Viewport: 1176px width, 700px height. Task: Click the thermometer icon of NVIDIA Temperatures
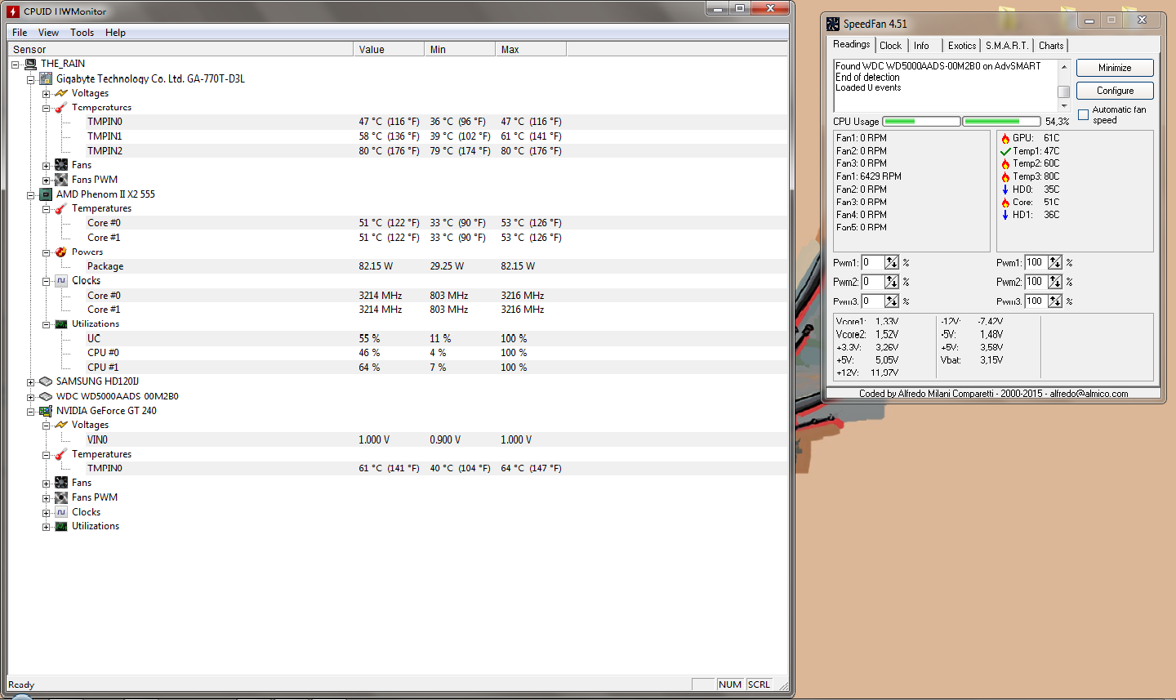pos(61,454)
